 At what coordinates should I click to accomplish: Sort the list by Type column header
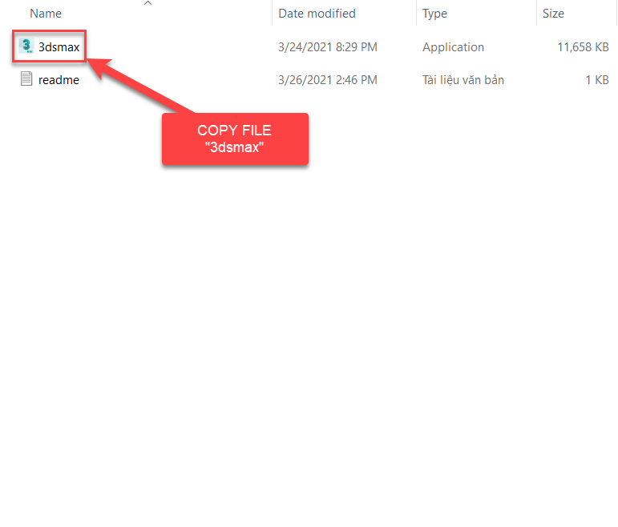coord(435,14)
